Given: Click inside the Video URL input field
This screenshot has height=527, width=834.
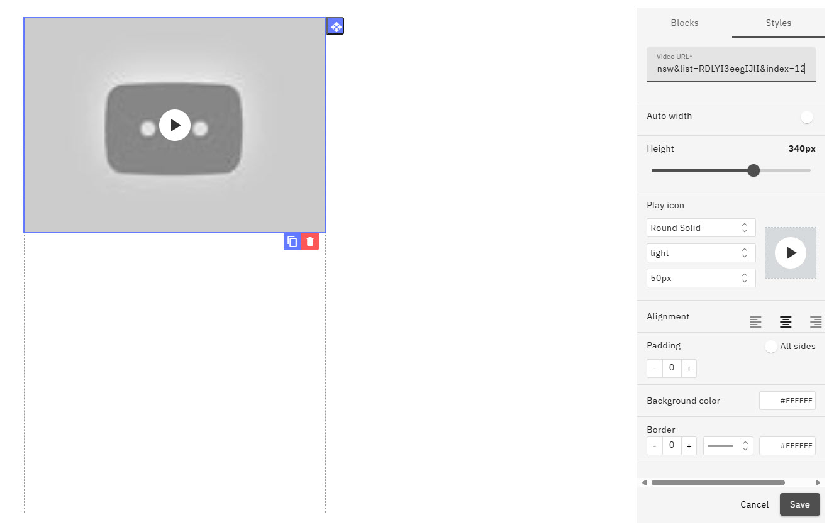Looking at the screenshot, I should [730, 69].
